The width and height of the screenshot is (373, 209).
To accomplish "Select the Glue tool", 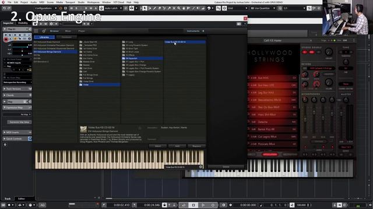I will click(x=169, y=8).
